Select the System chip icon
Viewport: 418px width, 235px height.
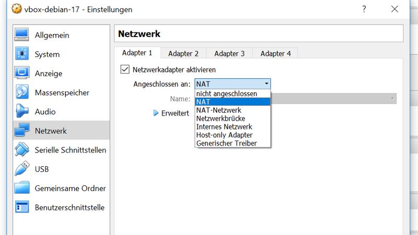(x=21, y=53)
